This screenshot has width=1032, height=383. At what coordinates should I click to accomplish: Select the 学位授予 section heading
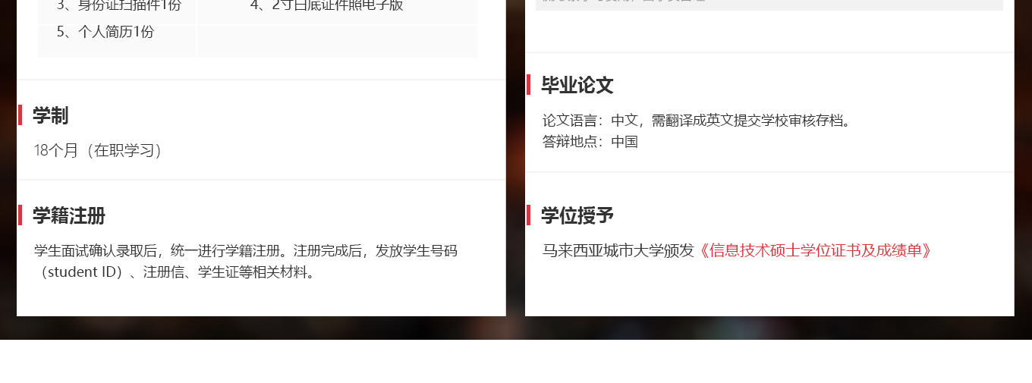point(577,215)
